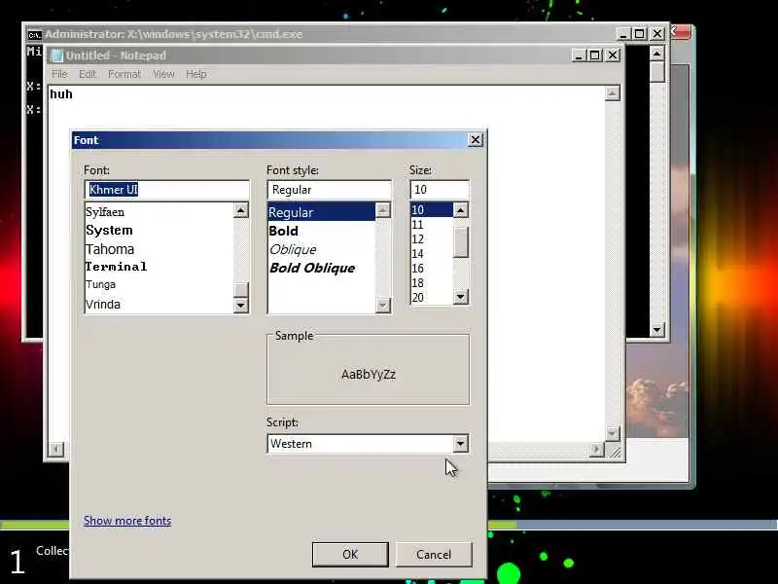Maximize the Notepad window
This screenshot has height=584, width=778.
(x=595, y=55)
